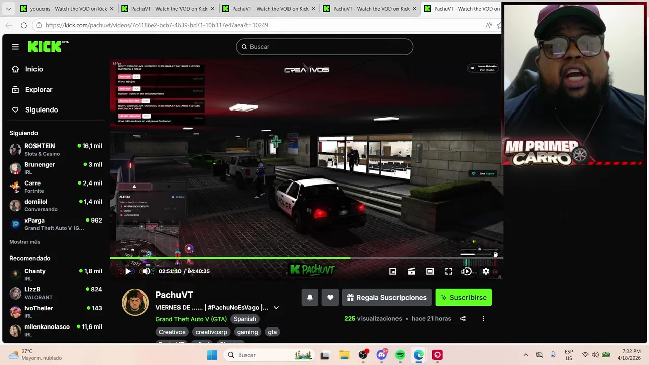This screenshot has height=365, width=649.
Task: Open video settings gear
Action: pos(486,271)
